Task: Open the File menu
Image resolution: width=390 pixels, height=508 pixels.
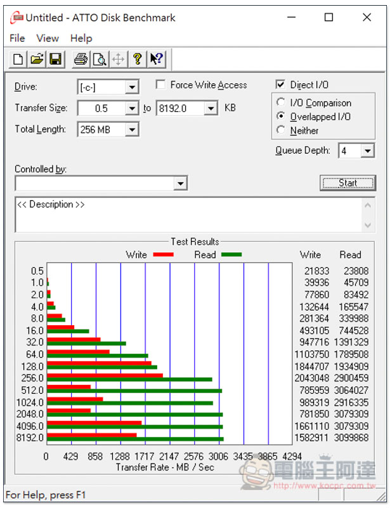Action: coord(17,38)
